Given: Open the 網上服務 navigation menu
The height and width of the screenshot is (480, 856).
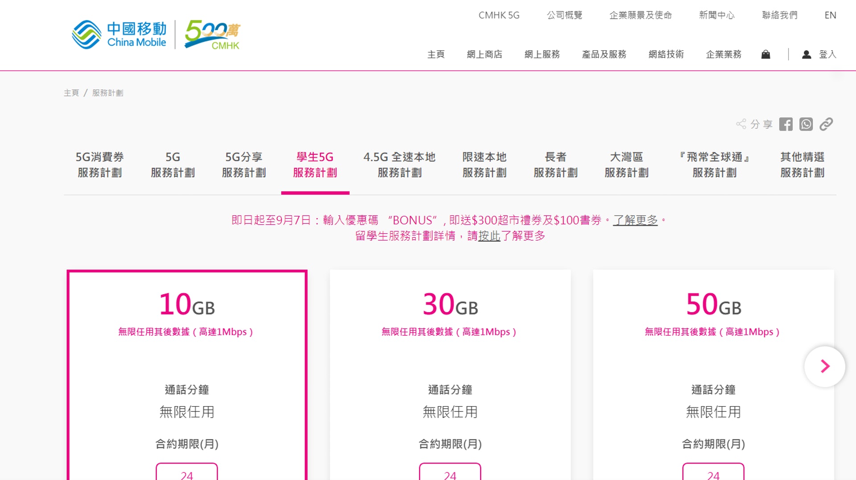Looking at the screenshot, I should 542,54.
